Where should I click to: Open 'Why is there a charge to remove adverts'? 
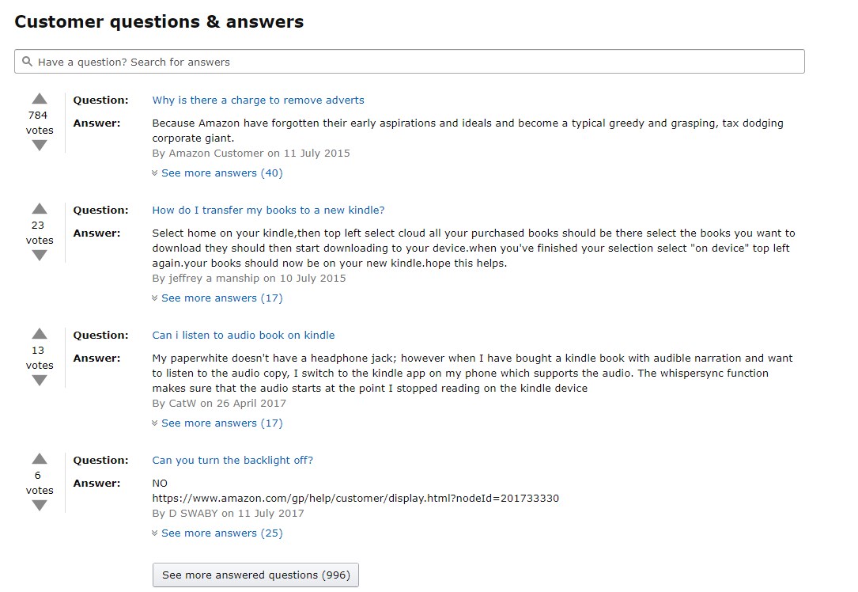click(258, 101)
